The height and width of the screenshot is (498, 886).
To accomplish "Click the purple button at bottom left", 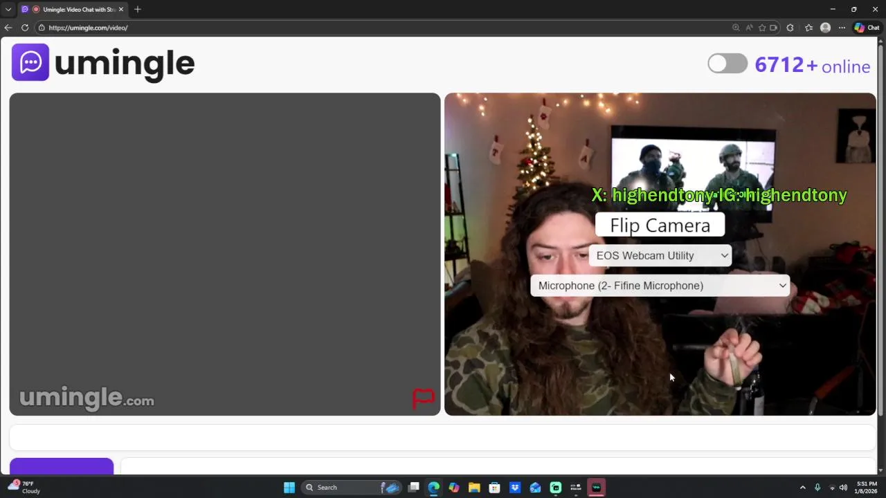I will pos(62,465).
